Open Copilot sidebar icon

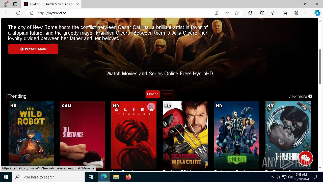click(x=317, y=13)
